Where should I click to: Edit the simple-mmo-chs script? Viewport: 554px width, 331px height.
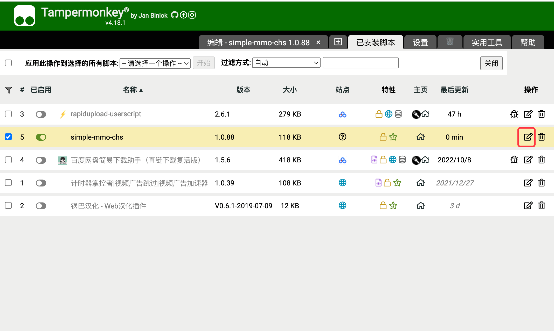[528, 137]
